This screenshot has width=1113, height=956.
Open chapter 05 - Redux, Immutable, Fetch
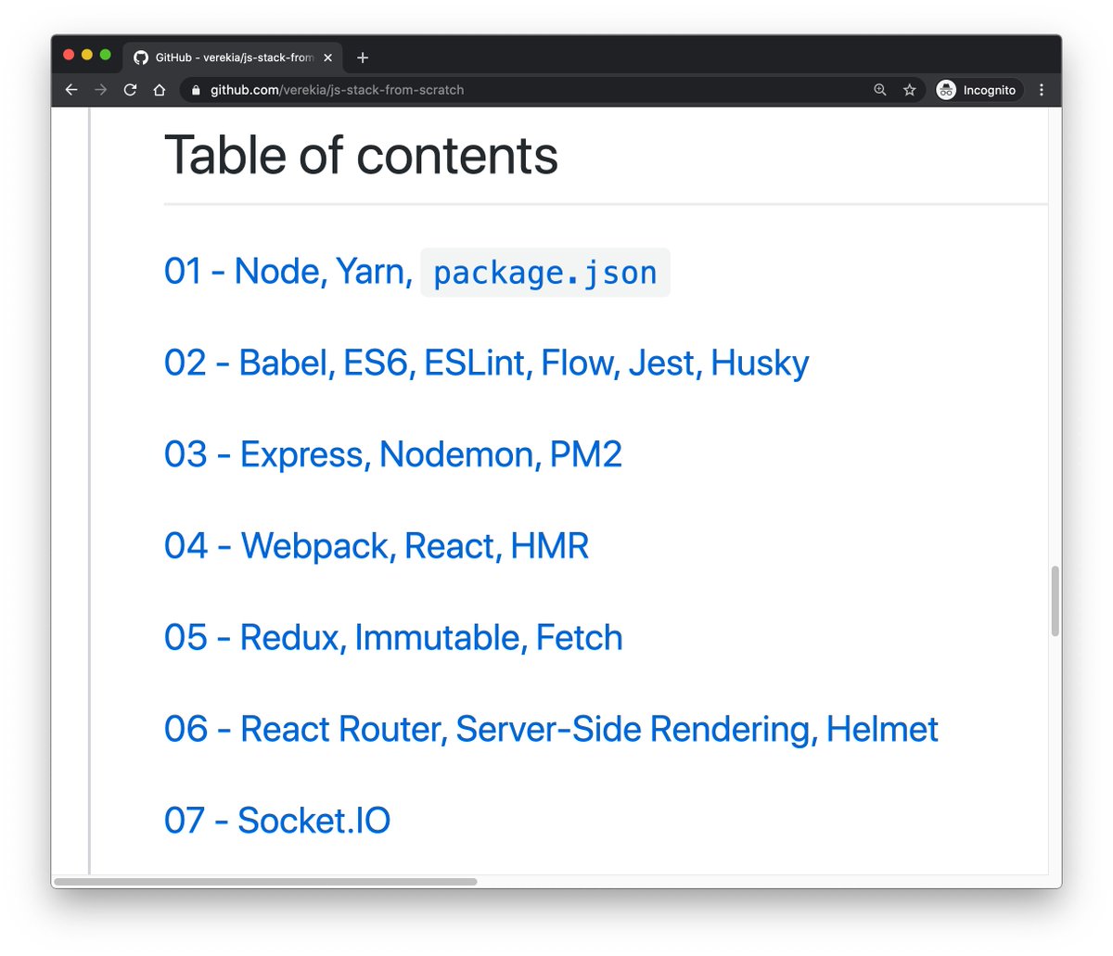[393, 637]
